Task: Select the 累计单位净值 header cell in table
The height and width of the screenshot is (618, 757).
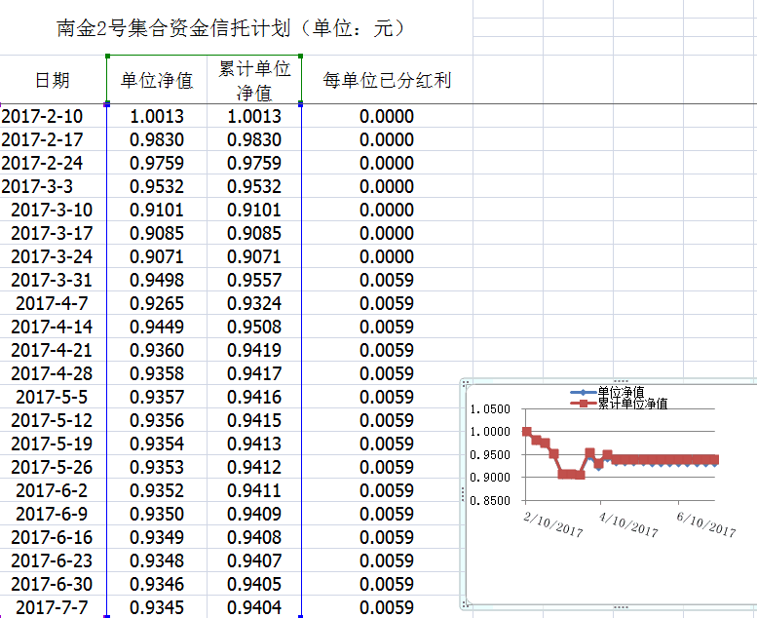Action: point(253,80)
